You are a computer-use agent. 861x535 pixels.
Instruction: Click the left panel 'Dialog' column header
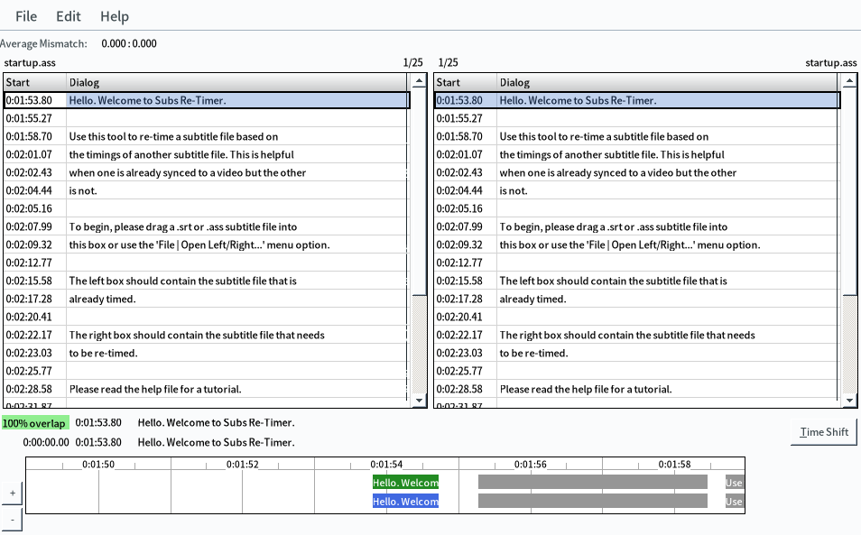pyautogui.click(x=235, y=82)
